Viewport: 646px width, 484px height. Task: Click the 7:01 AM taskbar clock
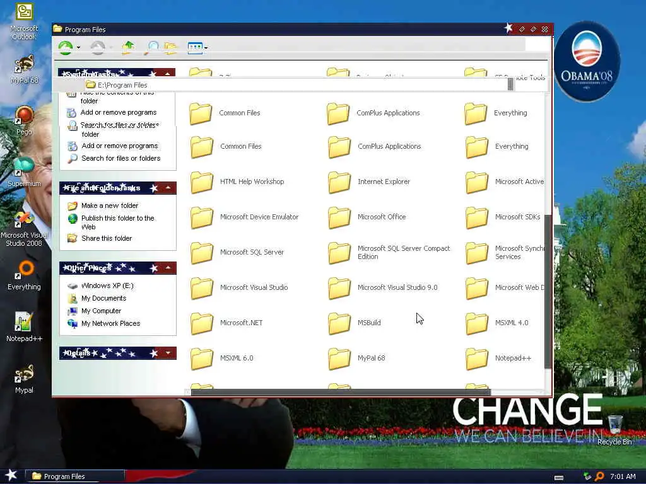point(623,476)
